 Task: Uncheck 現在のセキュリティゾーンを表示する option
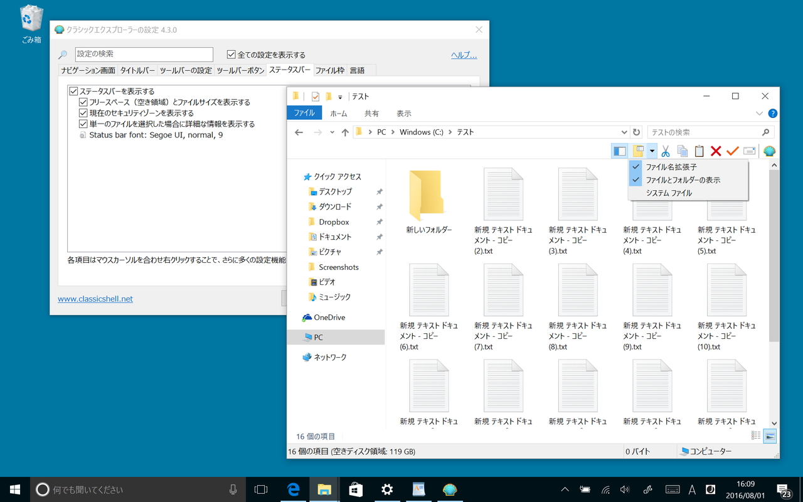point(83,113)
